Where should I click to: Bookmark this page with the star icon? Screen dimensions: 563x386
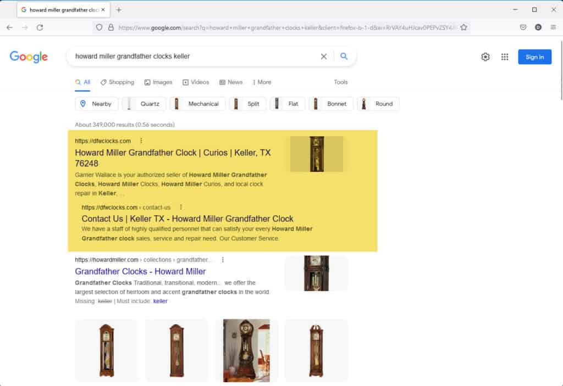click(463, 27)
